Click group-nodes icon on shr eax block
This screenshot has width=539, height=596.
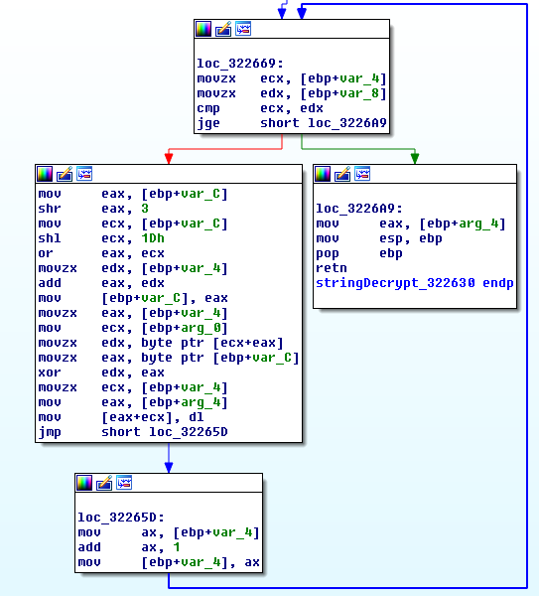coord(84,174)
